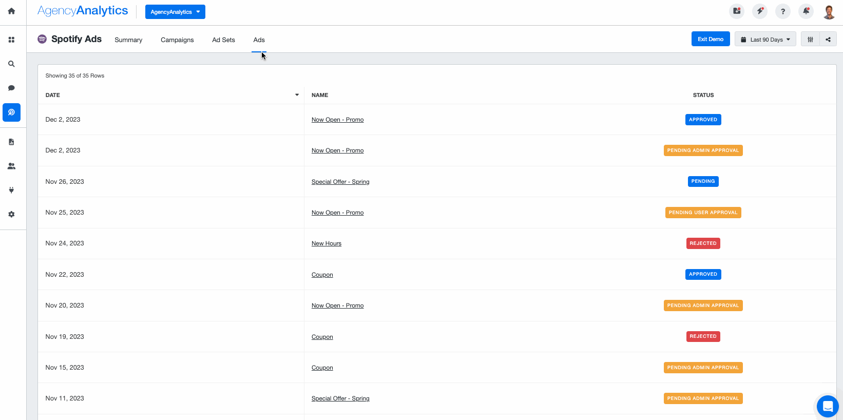Switch to the Campaigns tab

coord(177,40)
